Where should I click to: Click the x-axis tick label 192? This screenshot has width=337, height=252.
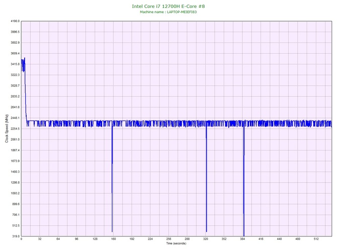pyautogui.click(x=132, y=239)
